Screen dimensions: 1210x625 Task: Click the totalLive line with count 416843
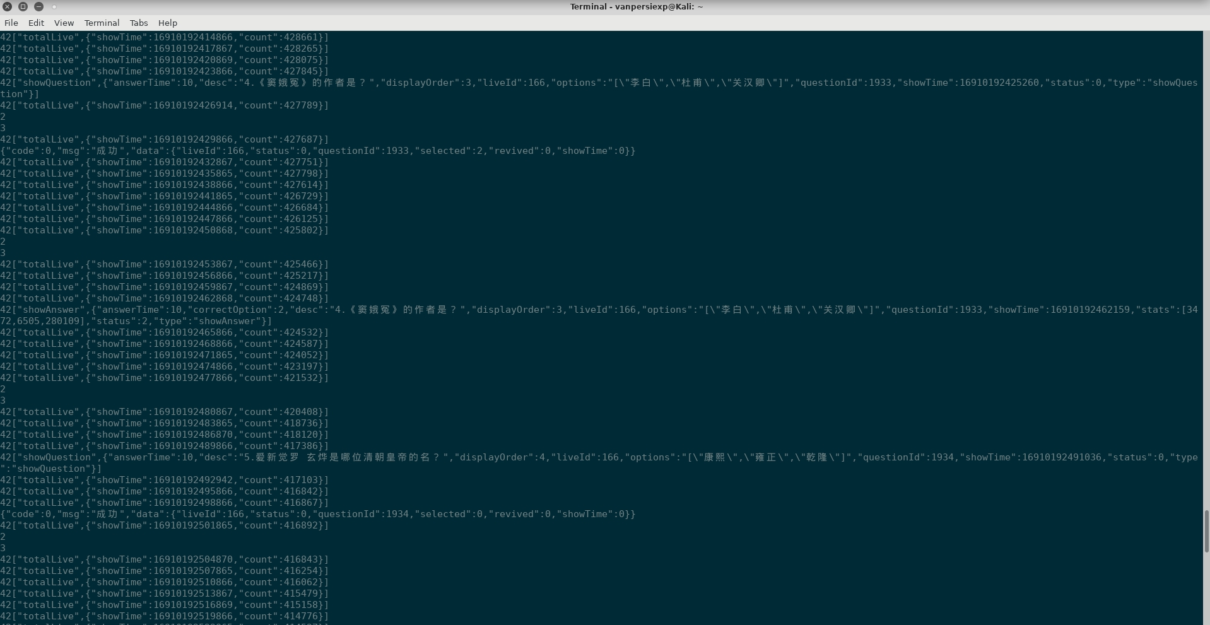(x=164, y=559)
